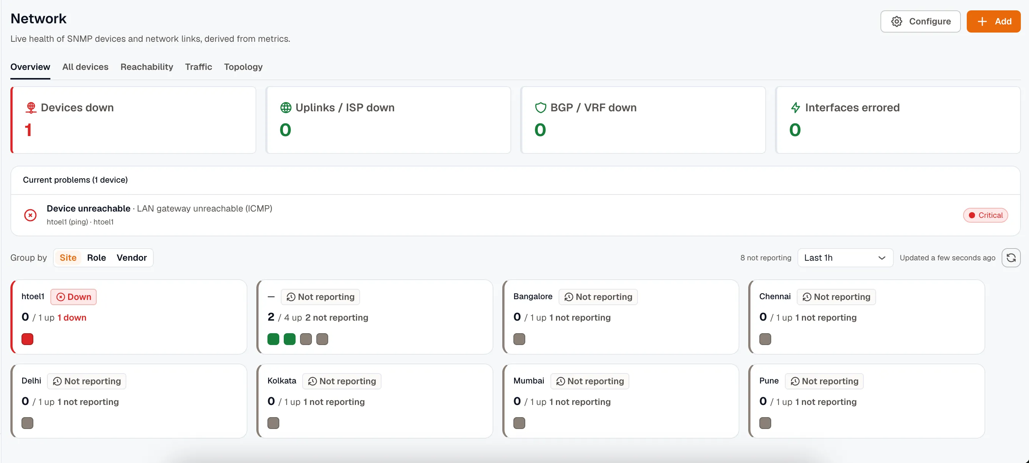The height and width of the screenshot is (463, 1029).
Task: Click the Not reporting badge on unnamed site
Action: [x=320, y=297]
